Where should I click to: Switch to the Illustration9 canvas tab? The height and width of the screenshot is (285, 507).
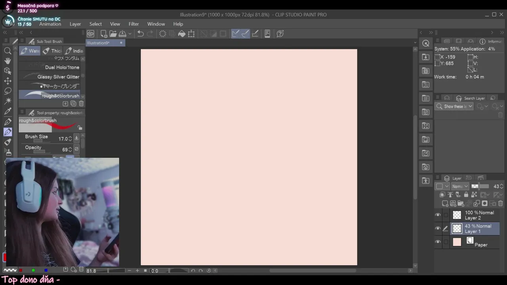(x=105, y=43)
